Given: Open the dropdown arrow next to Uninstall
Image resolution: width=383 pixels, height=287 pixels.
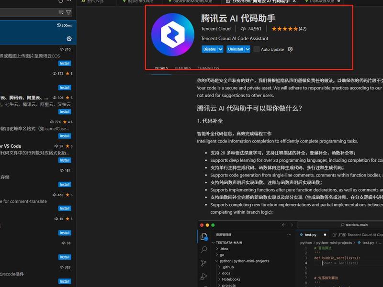Looking at the screenshot, I should (248, 49).
